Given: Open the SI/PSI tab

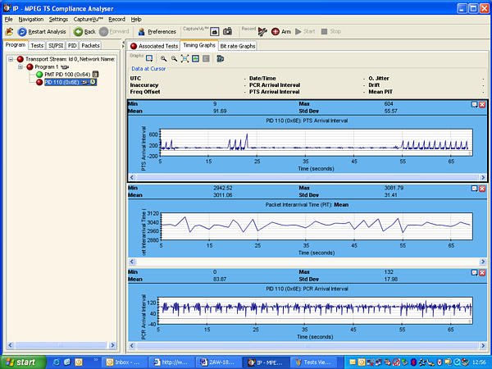Looking at the screenshot, I should tap(55, 45).
